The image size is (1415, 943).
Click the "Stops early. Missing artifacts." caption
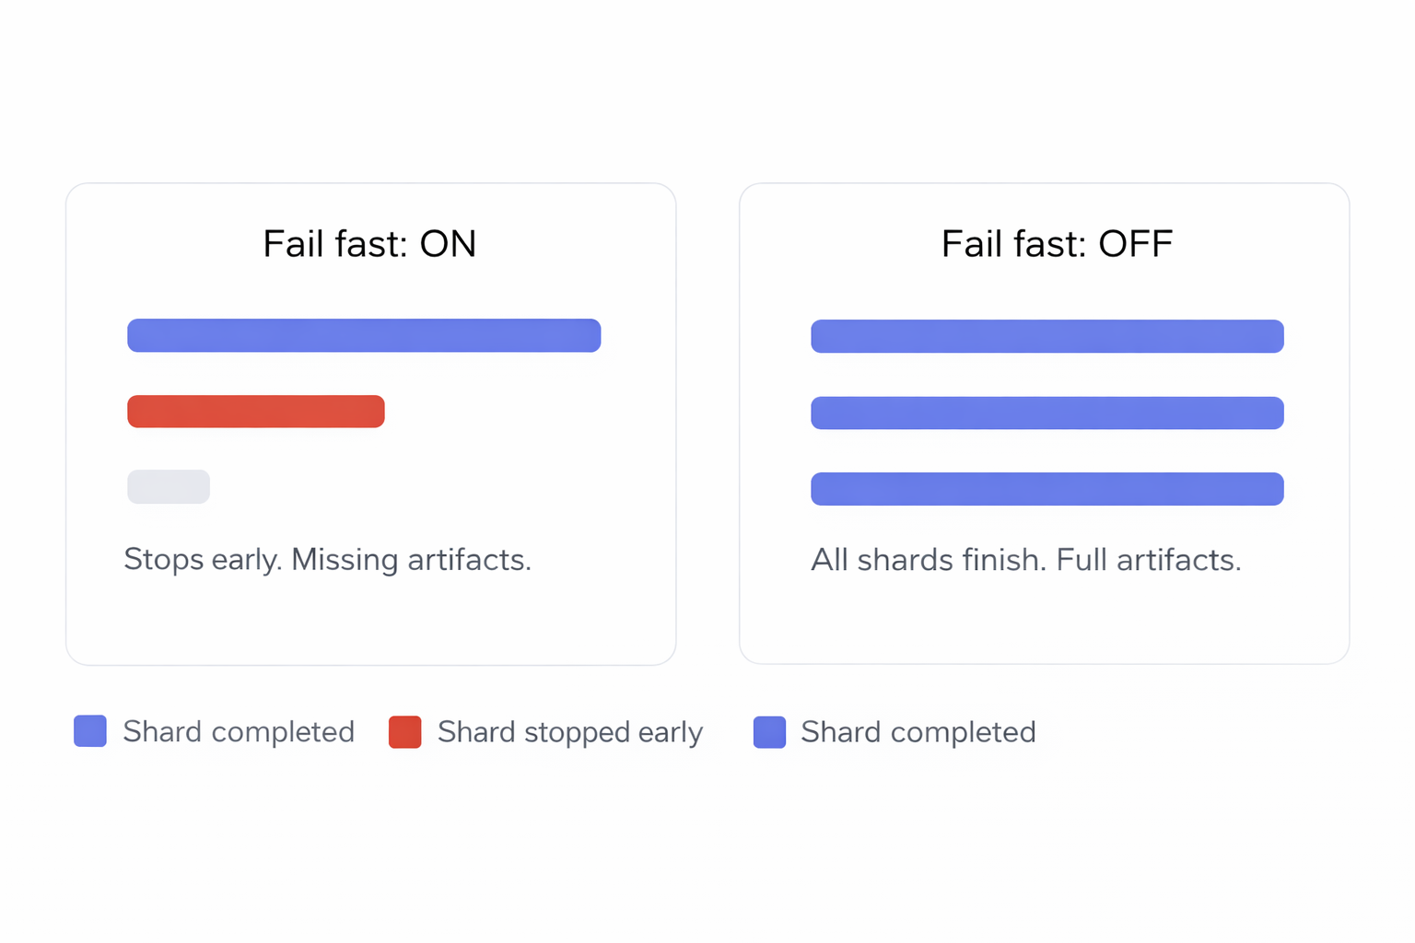point(328,559)
